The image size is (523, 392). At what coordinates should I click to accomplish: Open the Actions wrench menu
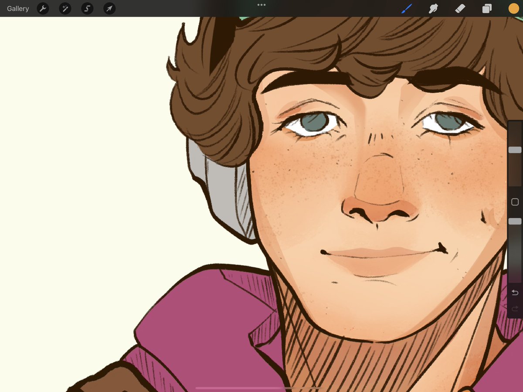click(43, 8)
